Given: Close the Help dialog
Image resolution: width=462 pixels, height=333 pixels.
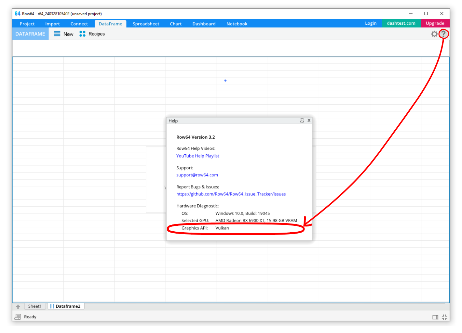Looking at the screenshot, I should point(309,121).
